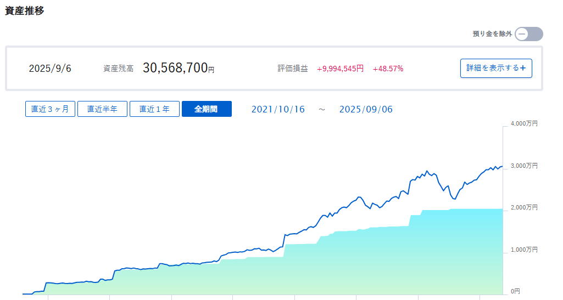Image resolution: width=563 pixels, height=300 pixels.
Task: Click the +48.57% gain percentage
Action: (x=388, y=69)
